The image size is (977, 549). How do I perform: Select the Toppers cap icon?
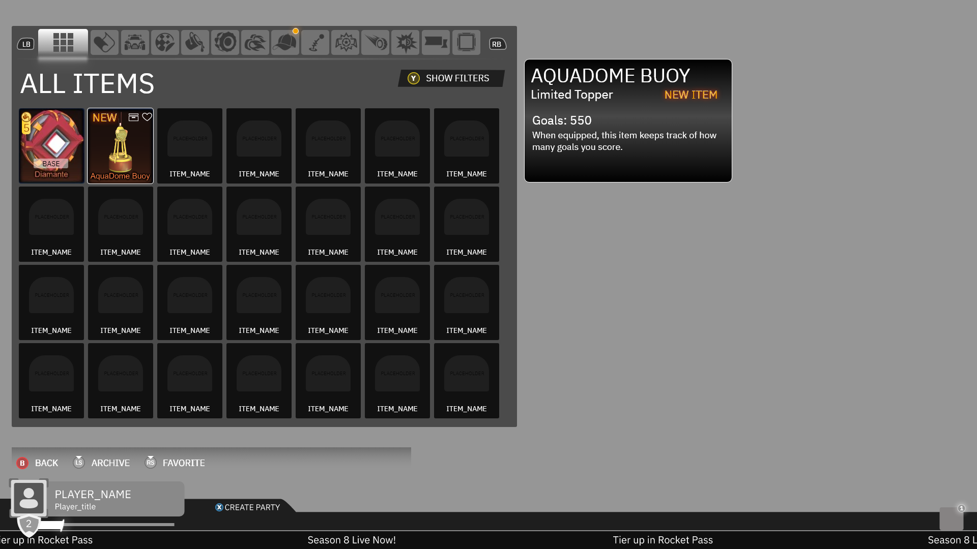click(285, 43)
